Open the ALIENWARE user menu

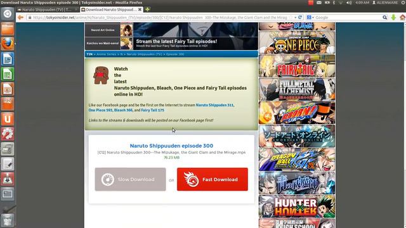coord(385,3)
